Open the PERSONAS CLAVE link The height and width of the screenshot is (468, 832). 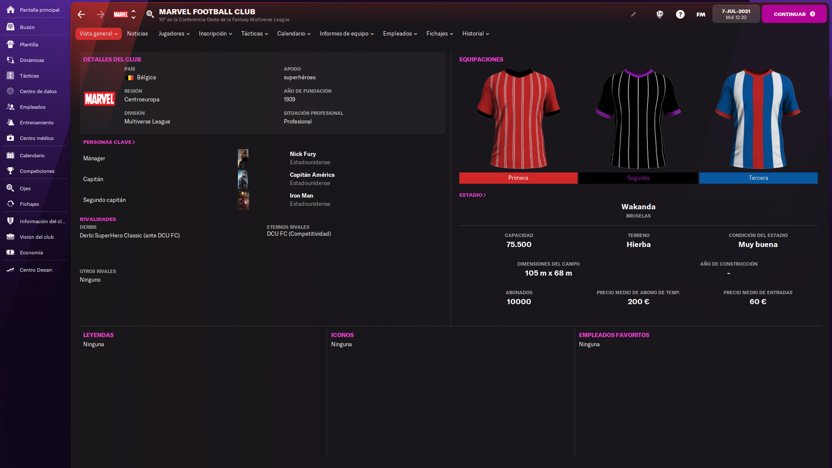pyautogui.click(x=109, y=142)
